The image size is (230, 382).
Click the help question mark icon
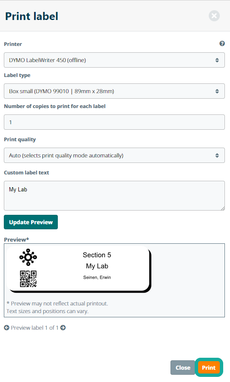pos(222,44)
